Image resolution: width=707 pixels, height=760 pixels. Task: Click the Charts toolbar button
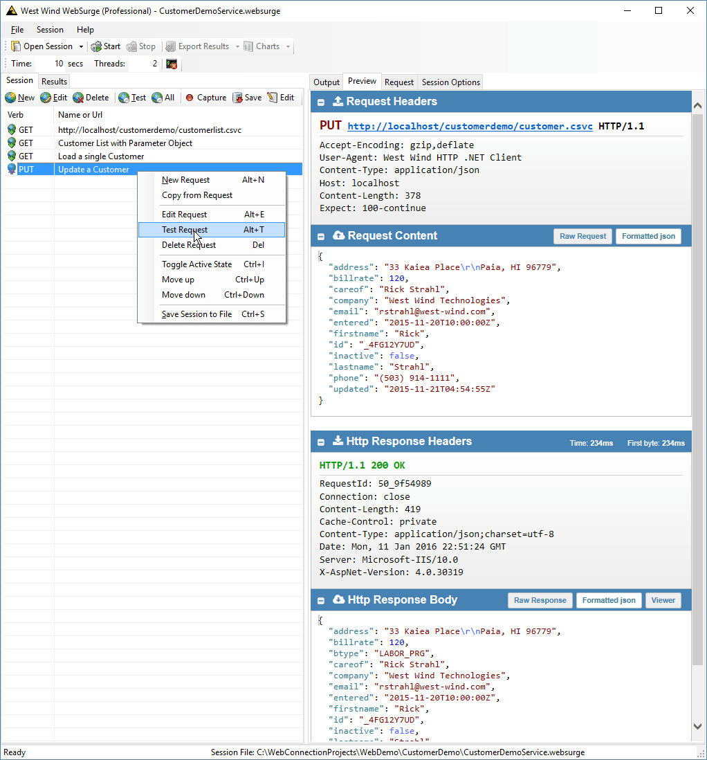pyautogui.click(x=261, y=46)
